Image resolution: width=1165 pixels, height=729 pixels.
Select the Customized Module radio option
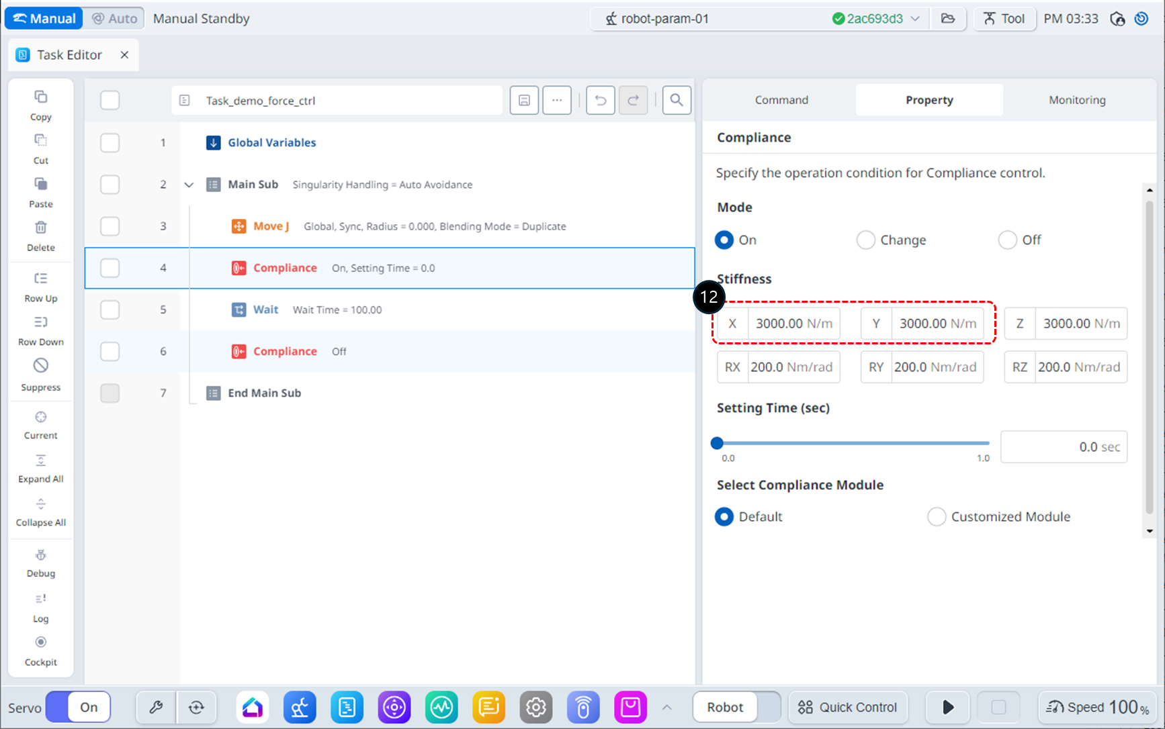[936, 516]
